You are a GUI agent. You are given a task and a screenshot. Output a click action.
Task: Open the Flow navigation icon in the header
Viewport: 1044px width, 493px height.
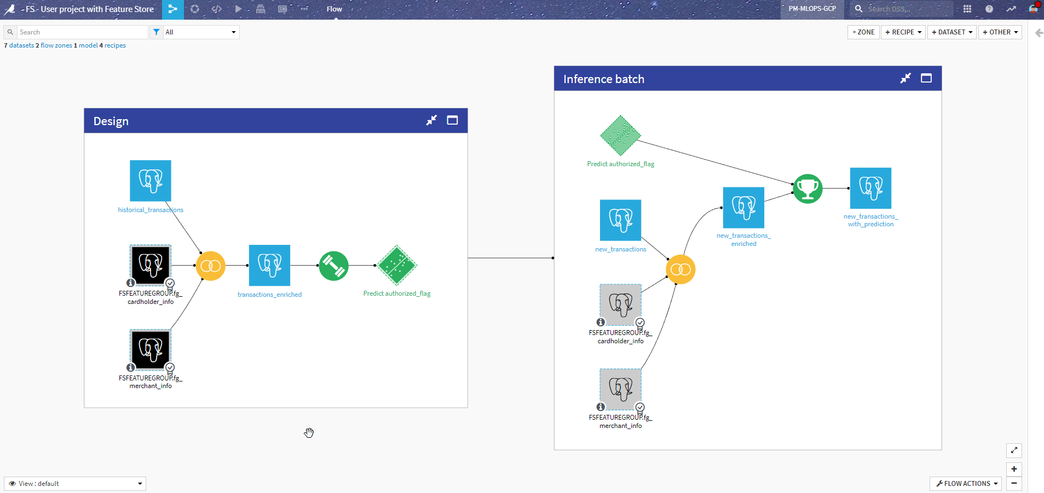[x=173, y=9]
